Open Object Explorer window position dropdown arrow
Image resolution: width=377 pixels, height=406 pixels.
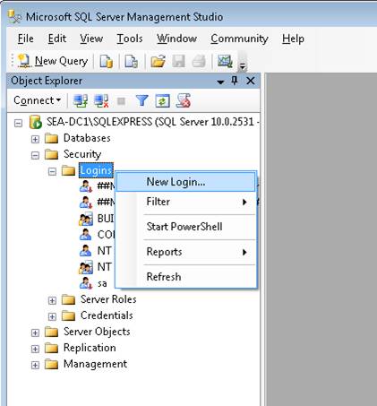pyautogui.click(x=220, y=82)
